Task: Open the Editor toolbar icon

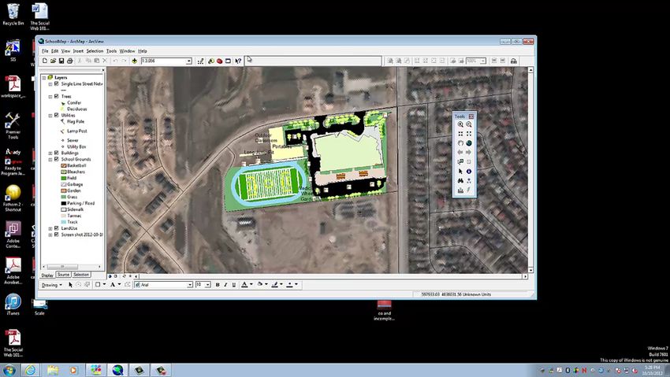Action: 201,61
